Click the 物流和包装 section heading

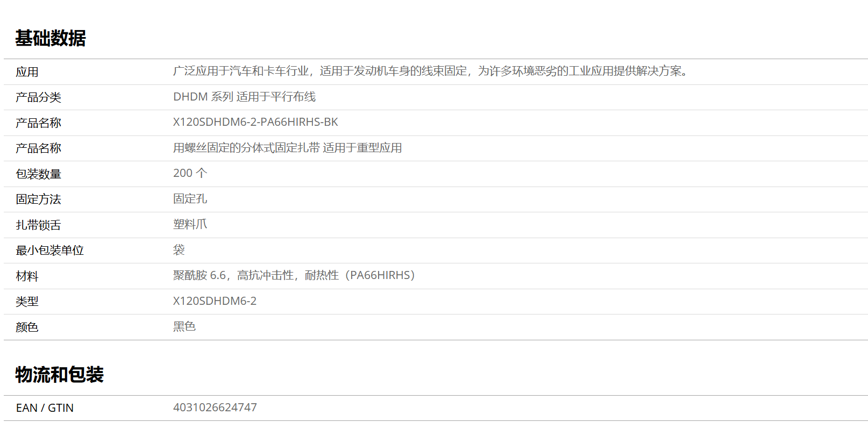point(59,375)
